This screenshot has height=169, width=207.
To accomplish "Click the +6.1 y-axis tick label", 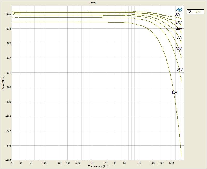I will (x=8, y=73).
